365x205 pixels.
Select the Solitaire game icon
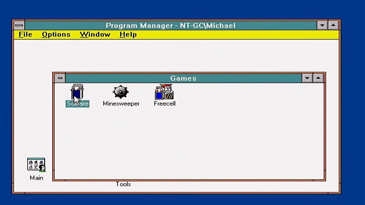tap(77, 92)
